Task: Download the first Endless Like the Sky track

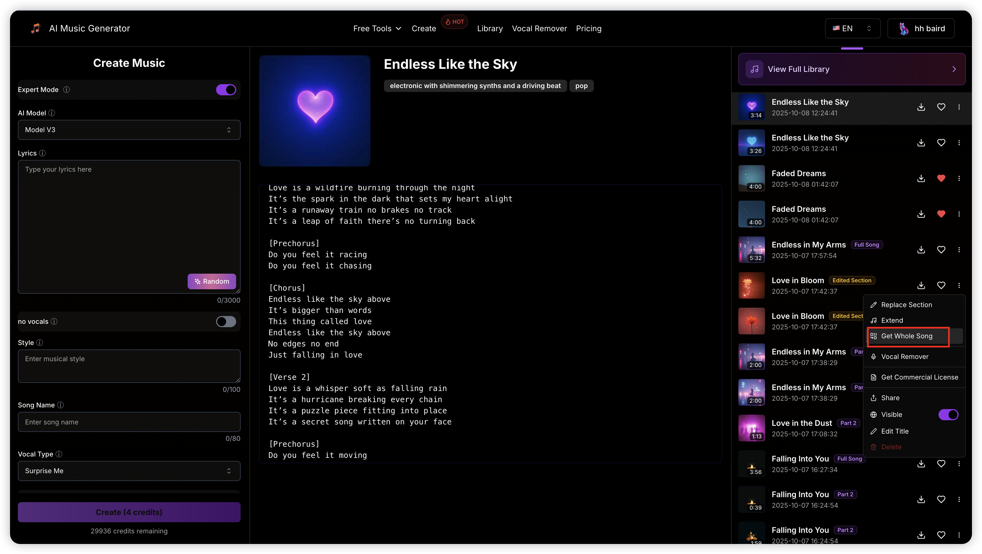Action: [921, 107]
